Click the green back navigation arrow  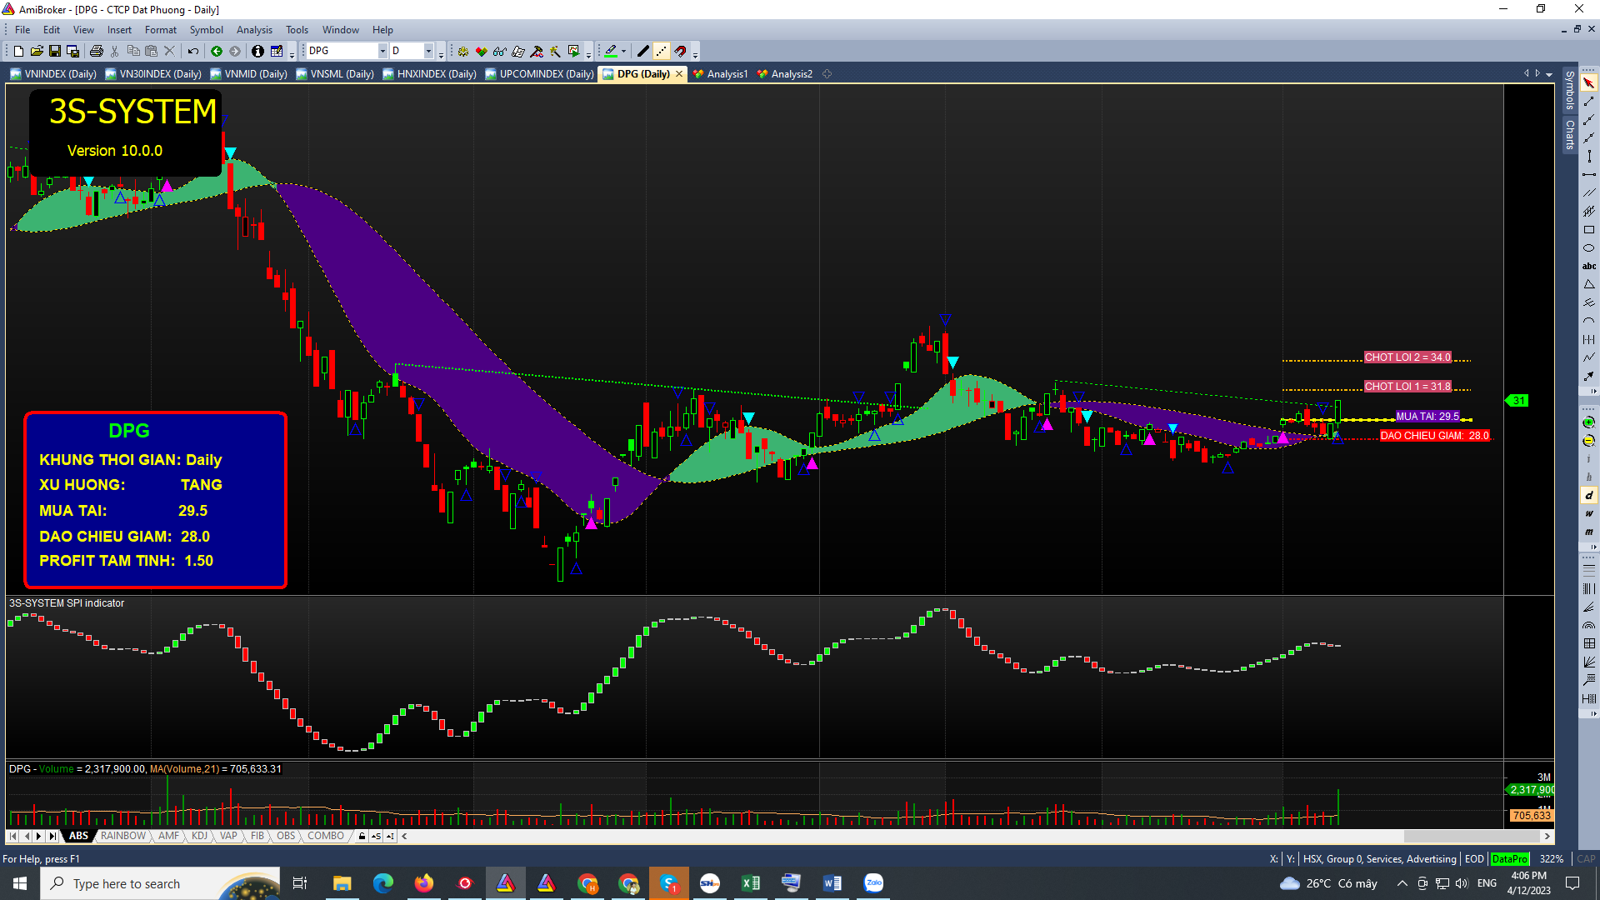217,52
